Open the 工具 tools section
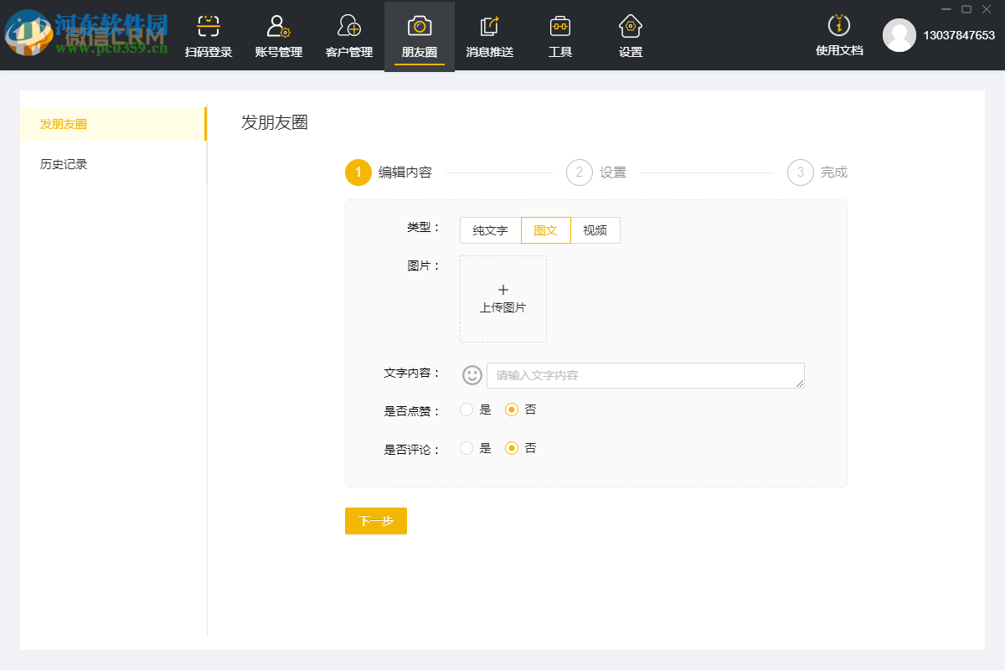Viewport: 1005px width, 670px height. pos(559,33)
